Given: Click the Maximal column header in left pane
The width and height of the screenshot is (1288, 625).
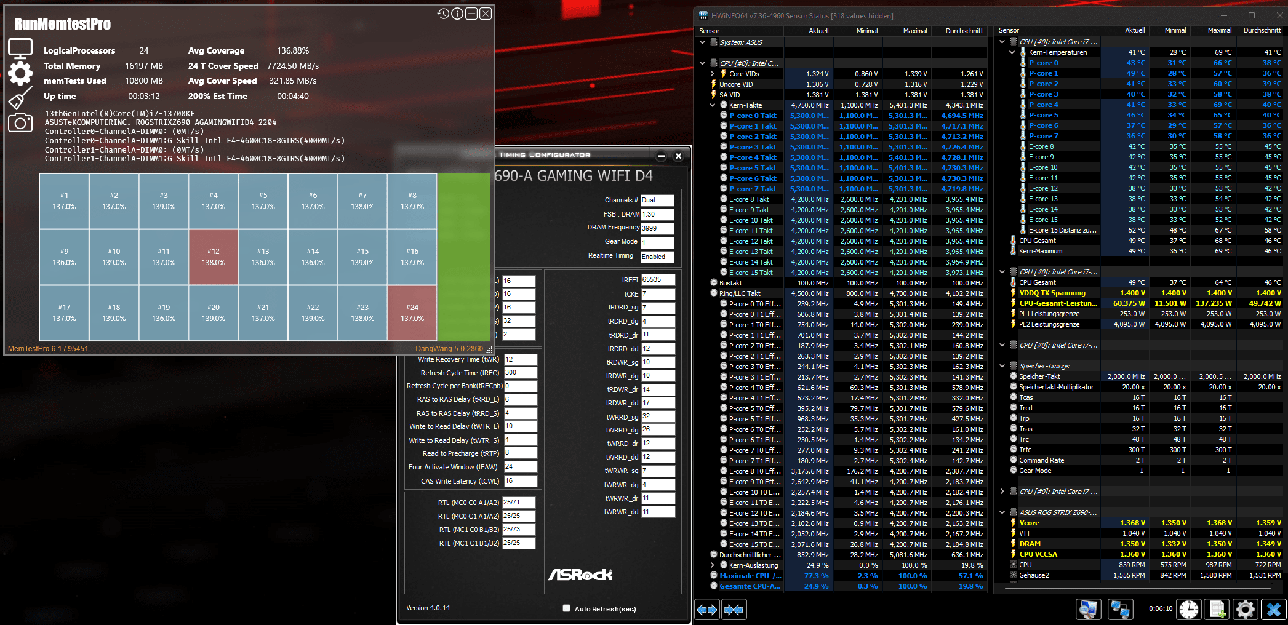Looking at the screenshot, I should click(906, 31).
